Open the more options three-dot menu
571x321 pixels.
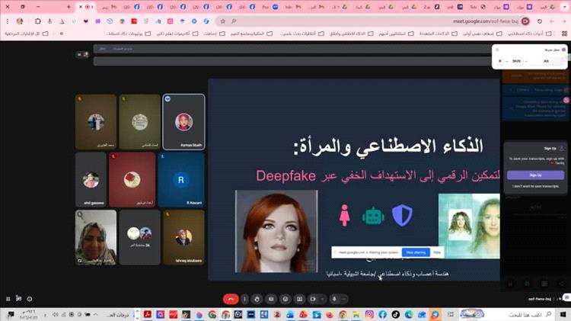coord(244,298)
